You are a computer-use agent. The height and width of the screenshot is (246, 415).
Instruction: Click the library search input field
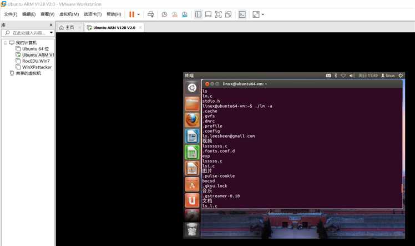pos(28,33)
